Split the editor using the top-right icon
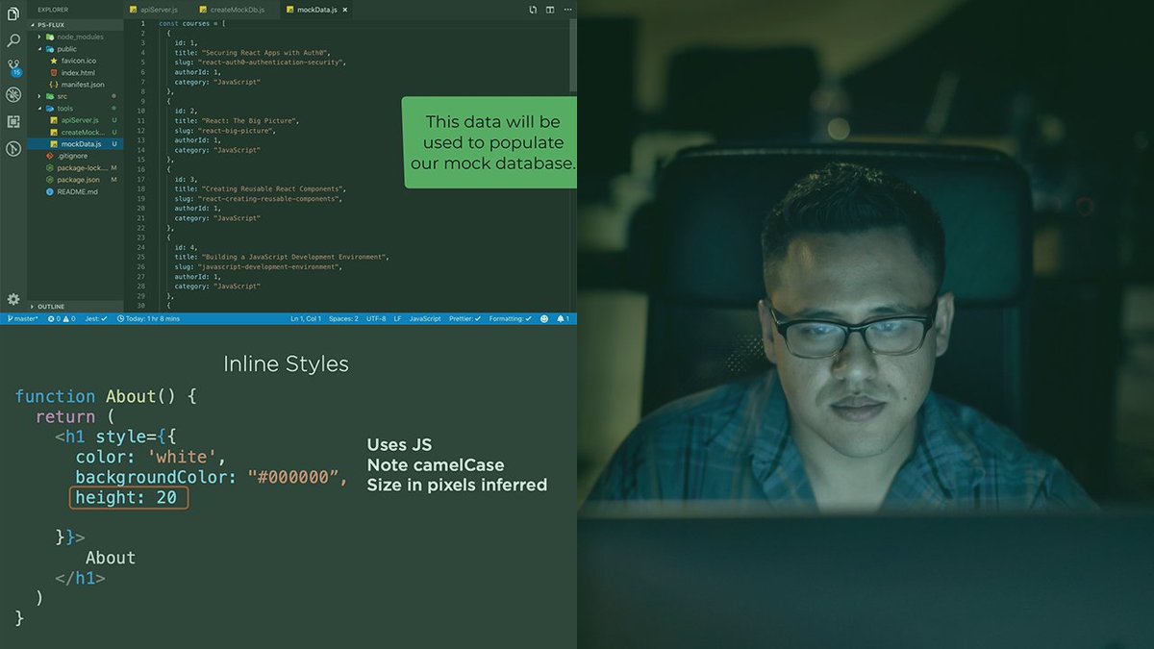Viewport: 1154px width, 649px height. tap(533, 9)
